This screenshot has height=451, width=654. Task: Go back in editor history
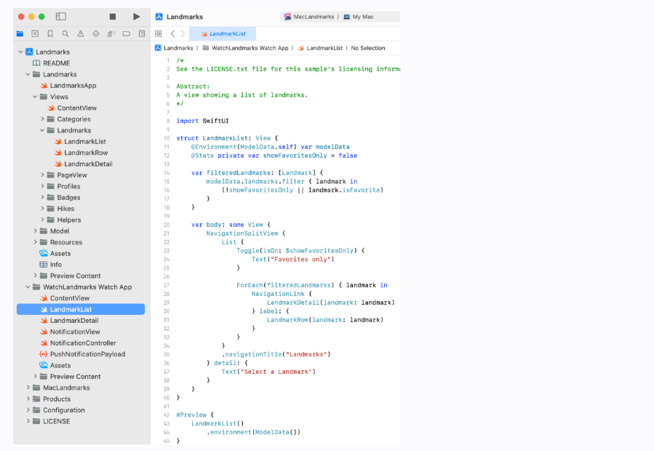point(172,33)
